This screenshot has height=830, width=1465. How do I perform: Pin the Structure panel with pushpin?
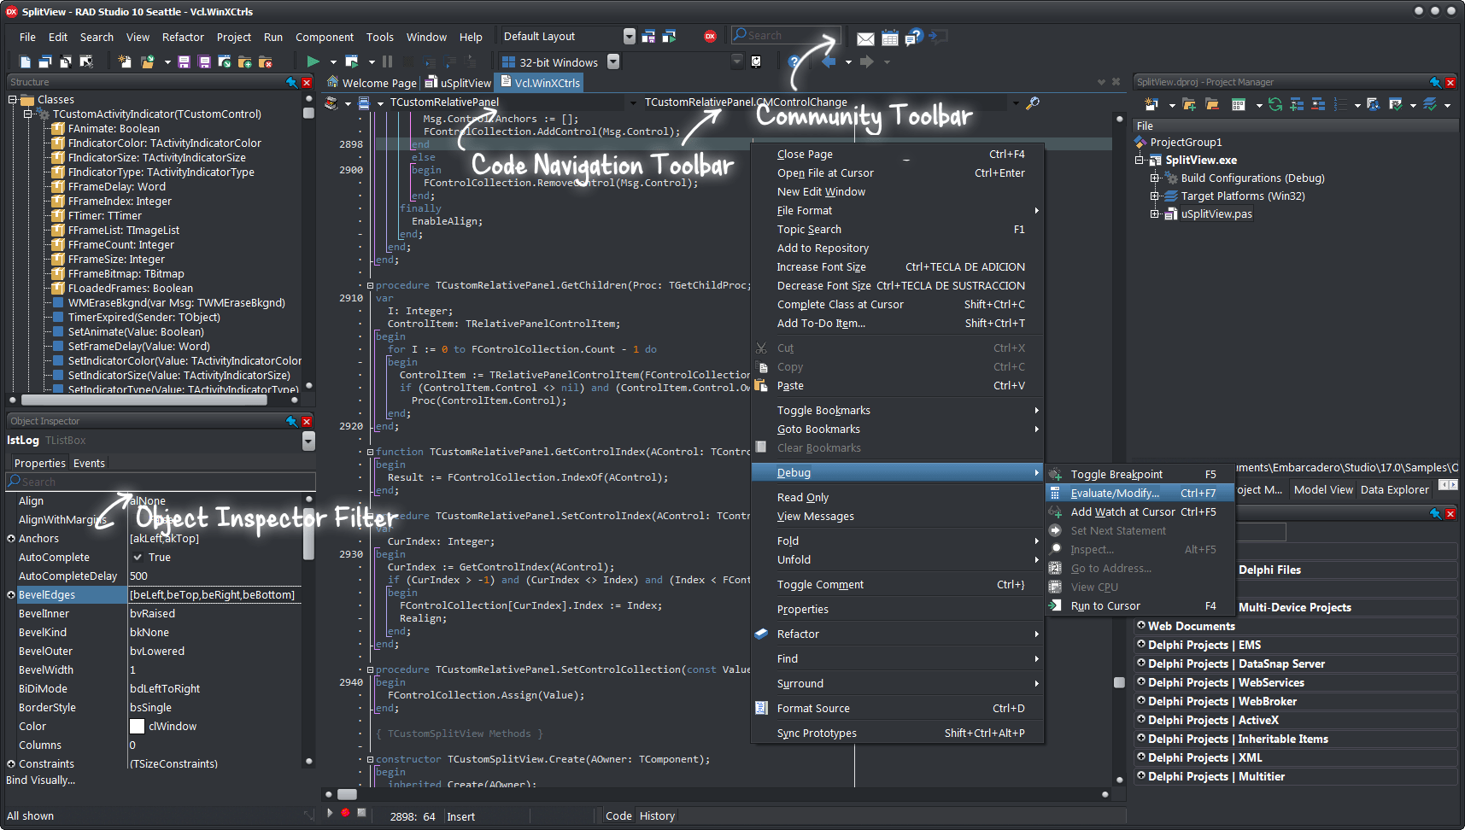click(x=292, y=82)
